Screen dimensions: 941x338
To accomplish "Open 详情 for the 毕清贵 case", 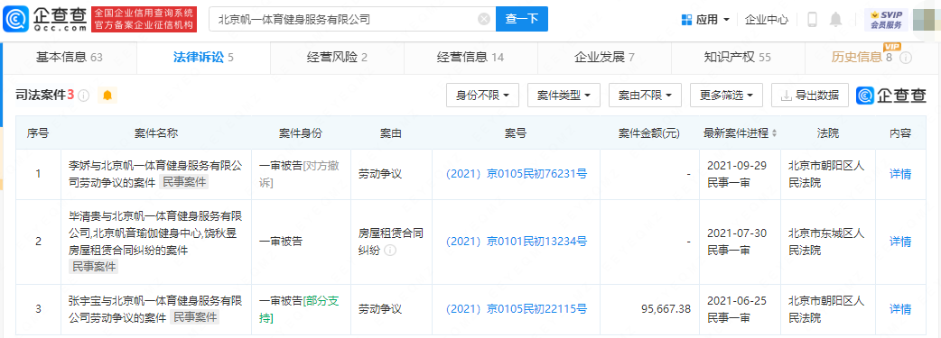I will tap(900, 242).
